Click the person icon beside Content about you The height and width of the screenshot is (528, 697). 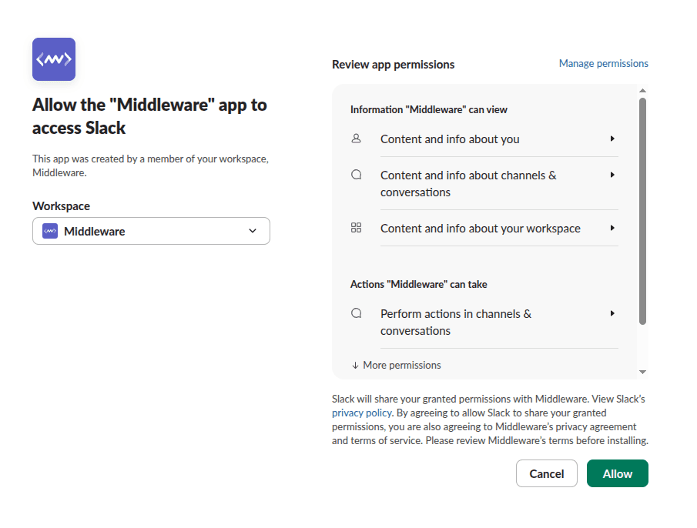click(x=356, y=139)
